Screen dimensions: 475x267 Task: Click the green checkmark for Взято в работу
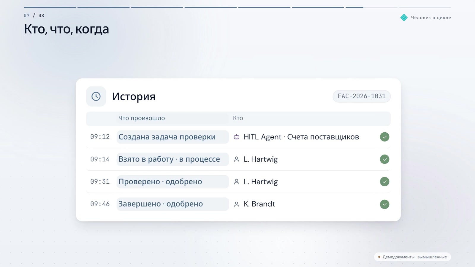coord(384,159)
